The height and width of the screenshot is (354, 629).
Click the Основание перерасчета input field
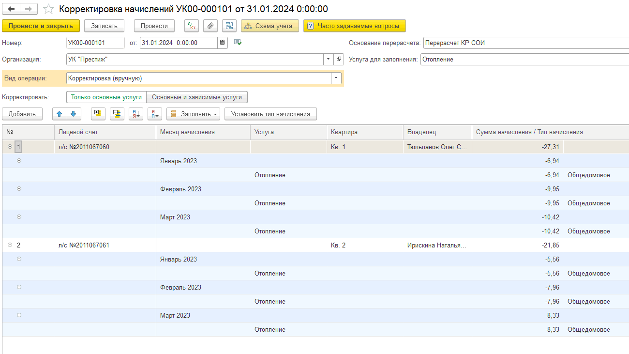pos(525,43)
